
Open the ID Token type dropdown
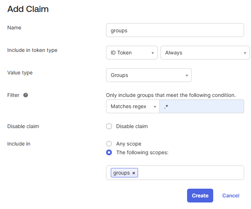point(131,53)
